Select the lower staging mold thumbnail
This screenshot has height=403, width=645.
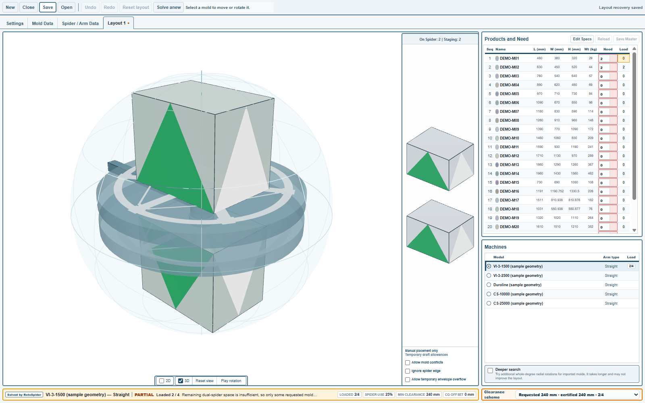[x=440, y=231]
